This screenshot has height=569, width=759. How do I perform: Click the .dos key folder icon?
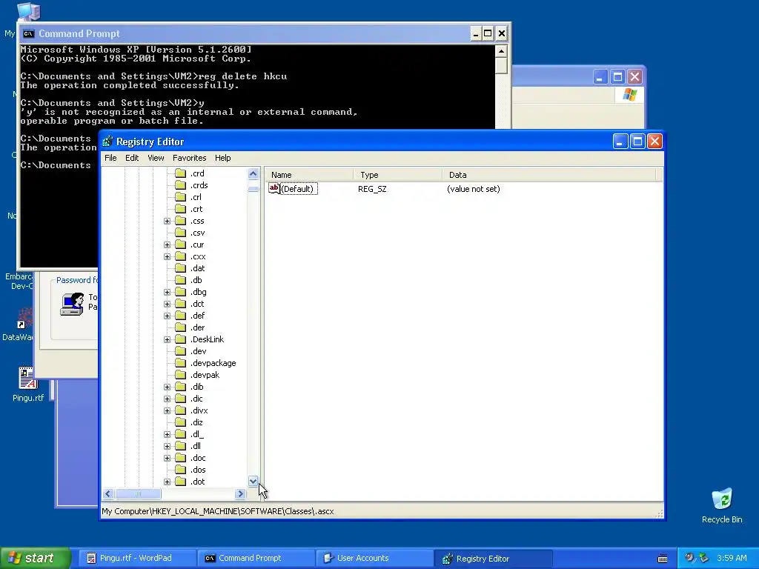[x=181, y=470]
